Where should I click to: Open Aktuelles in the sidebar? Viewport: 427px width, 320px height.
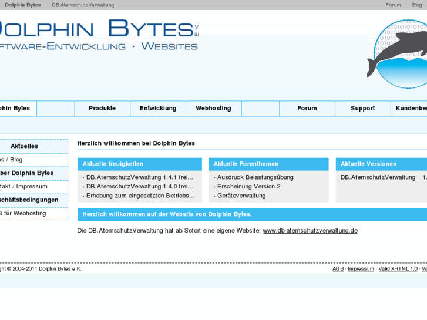[x=33, y=146]
